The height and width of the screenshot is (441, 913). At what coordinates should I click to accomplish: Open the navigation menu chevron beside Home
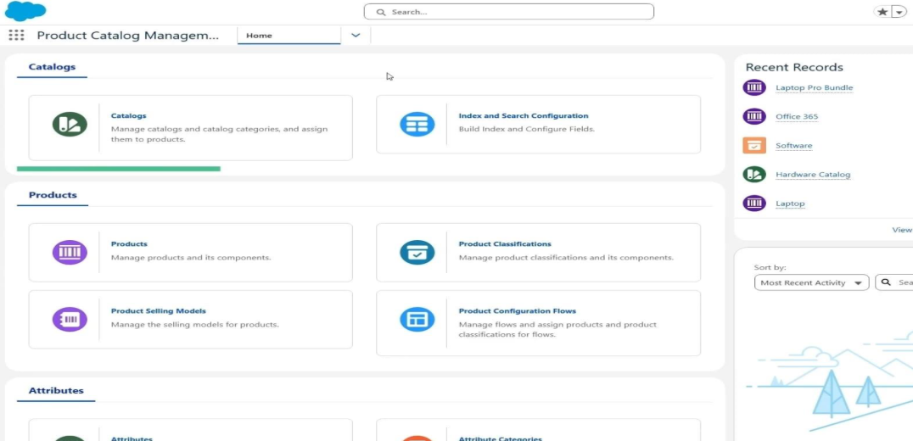[x=356, y=35]
